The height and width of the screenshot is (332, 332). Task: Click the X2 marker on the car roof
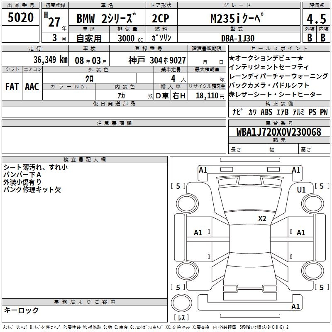[x=262, y=219]
